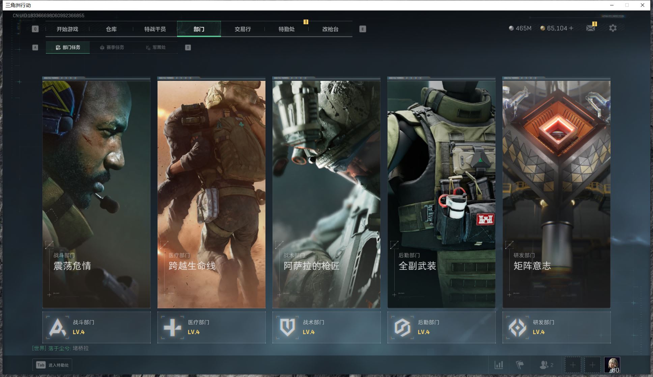Add currency with plus next to 65,104
The height and width of the screenshot is (377, 653).
[x=571, y=28]
